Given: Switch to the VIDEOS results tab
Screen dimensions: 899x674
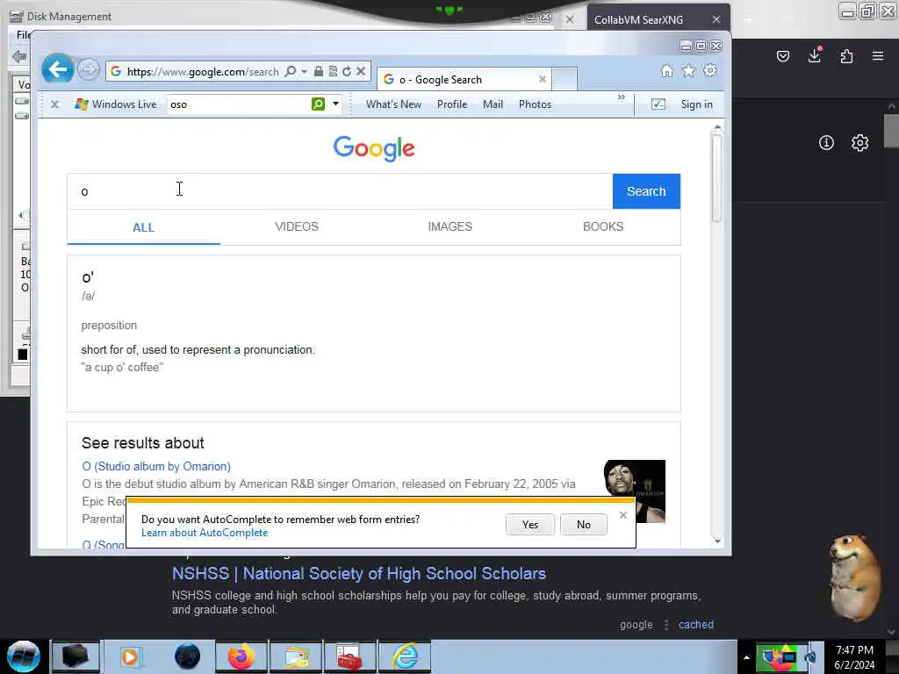Looking at the screenshot, I should click(x=297, y=226).
